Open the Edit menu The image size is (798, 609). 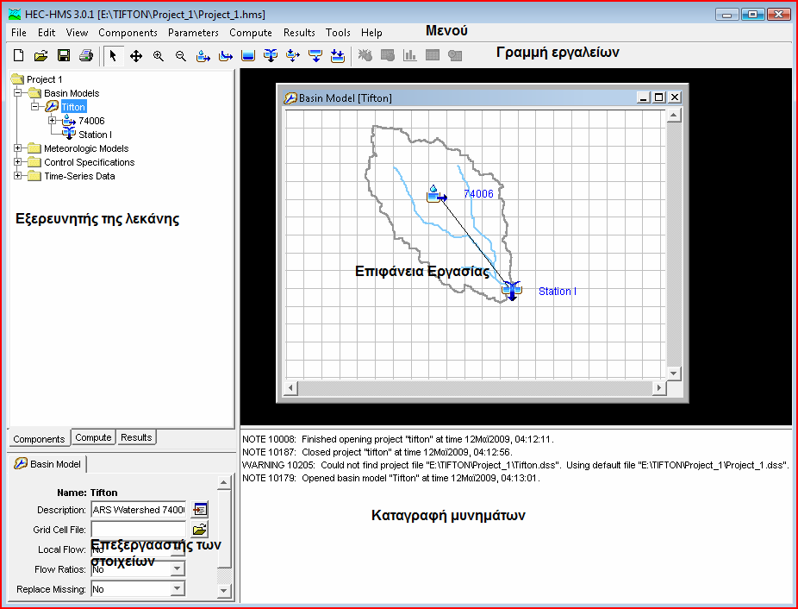click(x=47, y=33)
